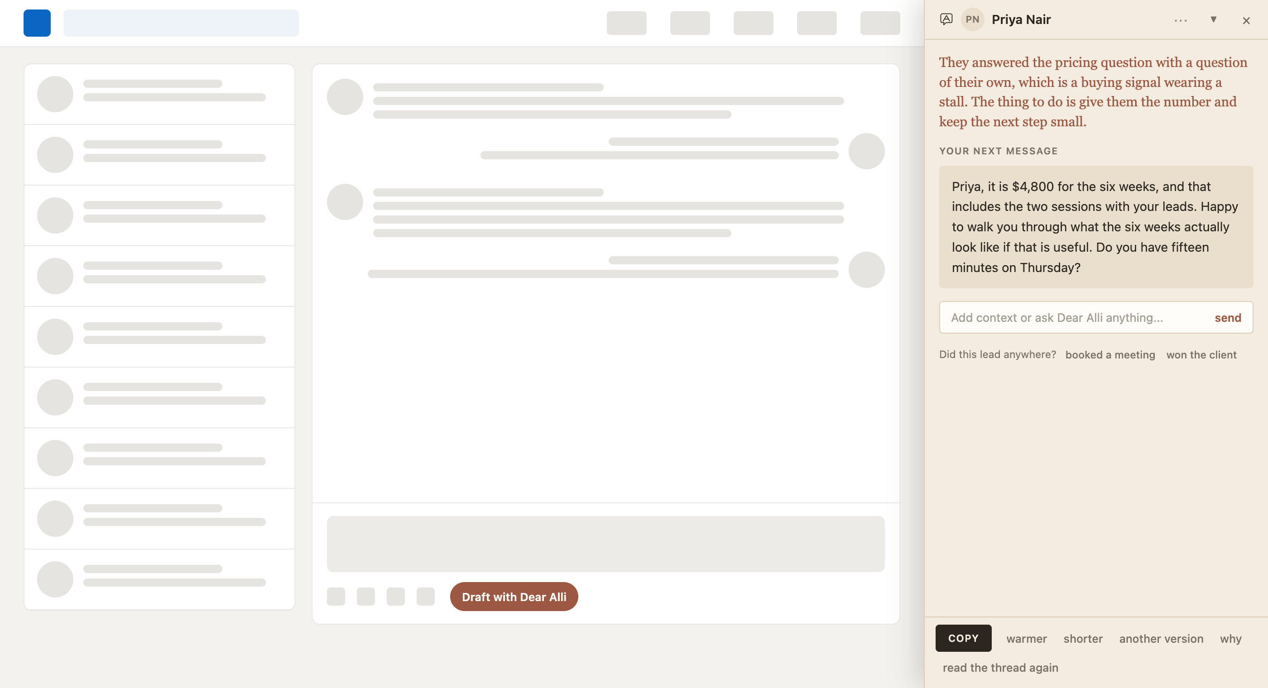Mark outcome as booked a meeting
1268x688 pixels.
pyautogui.click(x=1109, y=354)
